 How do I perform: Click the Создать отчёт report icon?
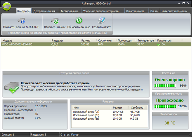101,20
